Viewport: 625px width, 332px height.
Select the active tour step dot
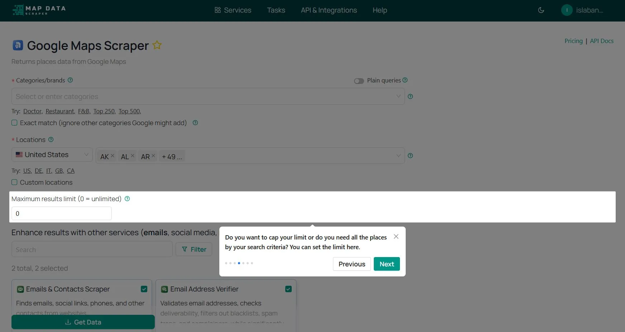[239, 263]
